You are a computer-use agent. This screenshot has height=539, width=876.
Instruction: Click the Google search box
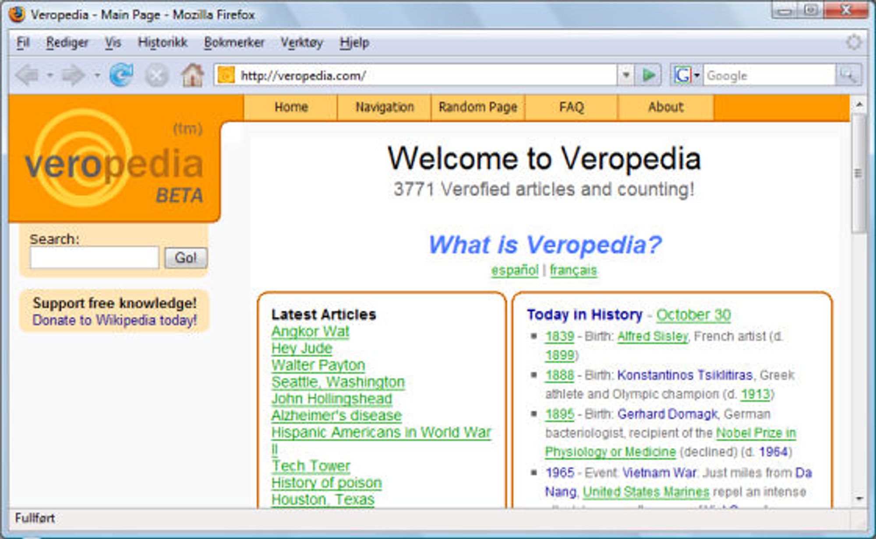click(x=769, y=75)
